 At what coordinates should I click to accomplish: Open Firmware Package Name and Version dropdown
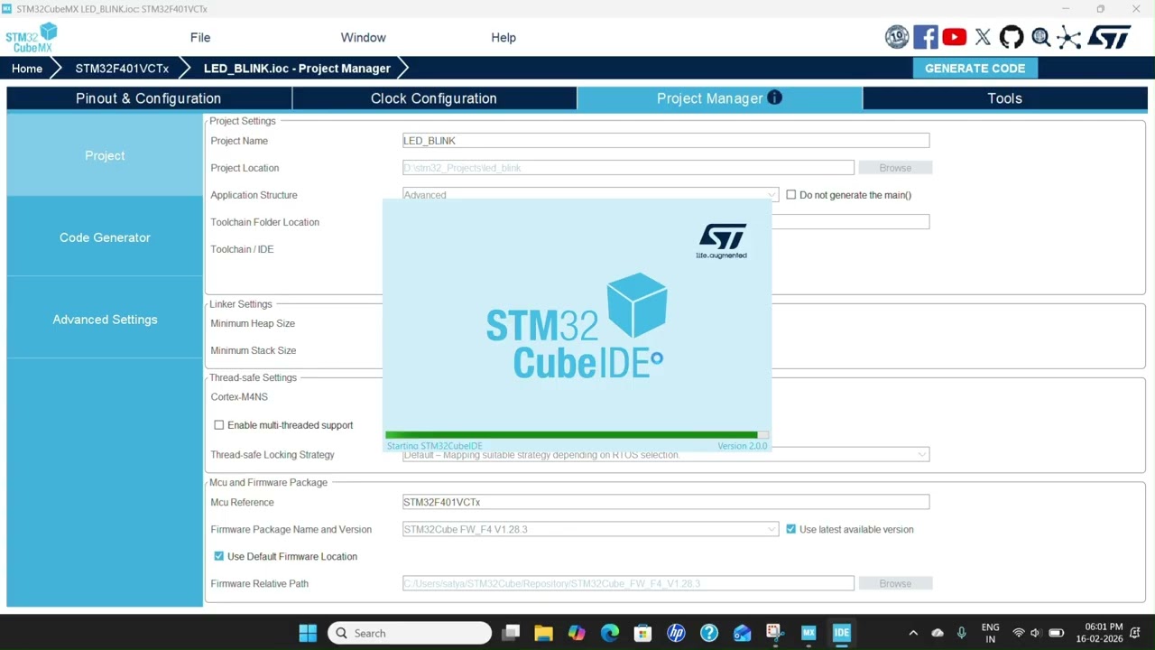[x=590, y=529]
